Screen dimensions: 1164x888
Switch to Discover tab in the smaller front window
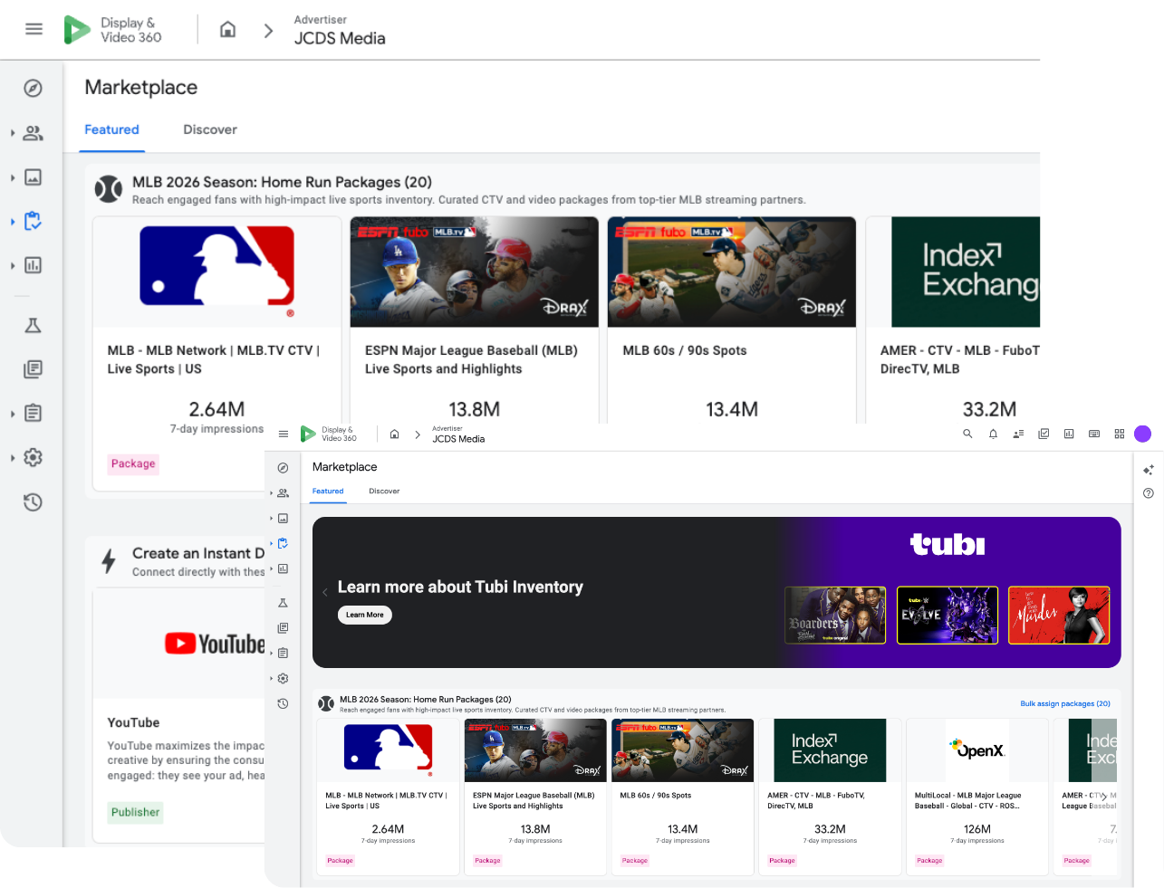pos(384,492)
